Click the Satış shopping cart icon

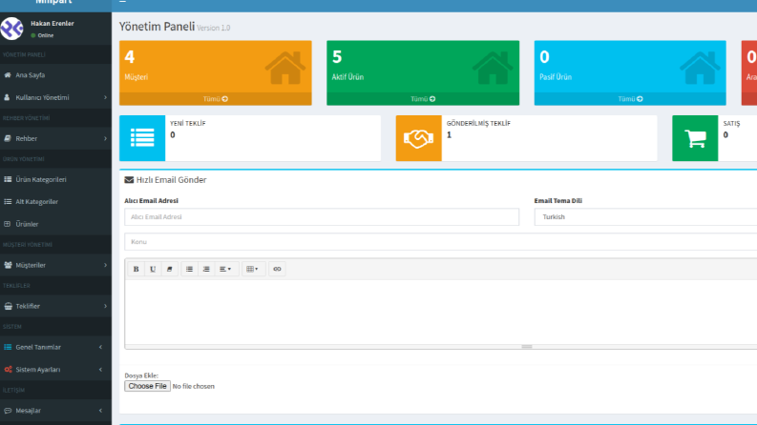pyautogui.click(x=695, y=138)
